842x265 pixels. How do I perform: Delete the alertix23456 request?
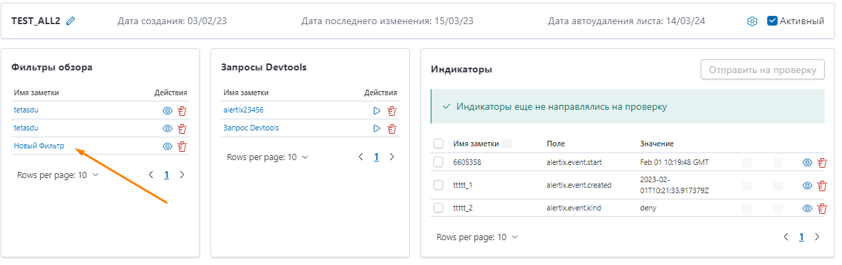click(x=392, y=110)
